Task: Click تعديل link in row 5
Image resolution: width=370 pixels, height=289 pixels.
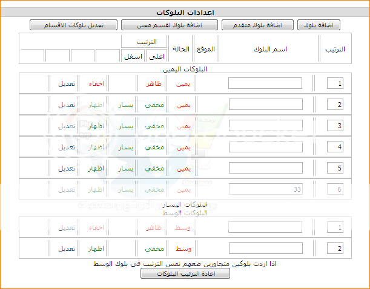Action: pos(67,169)
